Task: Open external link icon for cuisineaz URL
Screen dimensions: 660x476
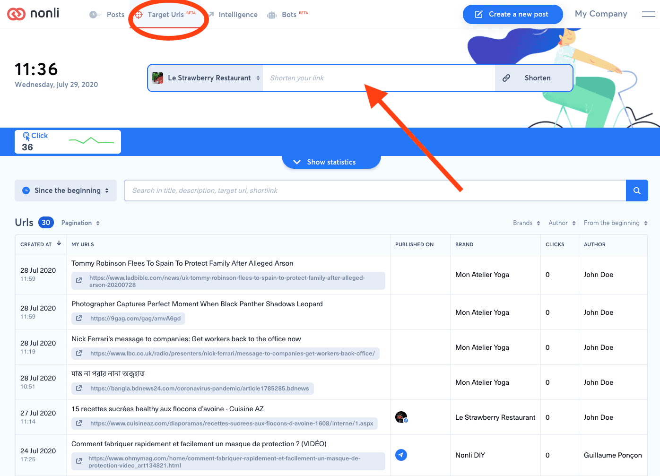Action: click(79, 424)
